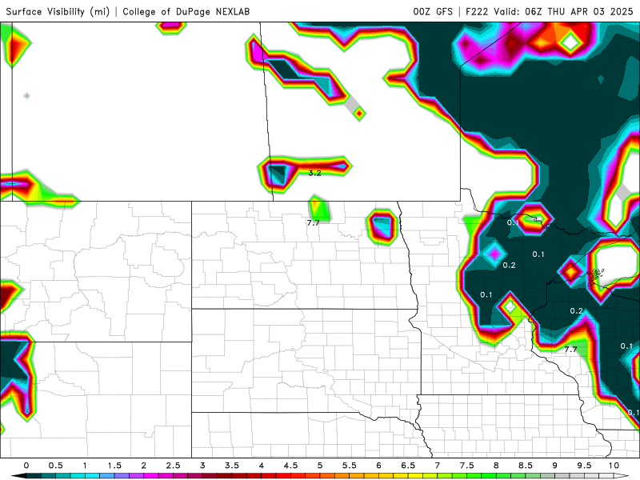
Task: Click the white arrow end of the colorbar
Action: point(622,476)
